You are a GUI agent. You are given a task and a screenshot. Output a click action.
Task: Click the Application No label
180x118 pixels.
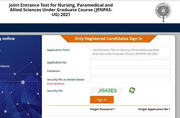click(57, 62)
